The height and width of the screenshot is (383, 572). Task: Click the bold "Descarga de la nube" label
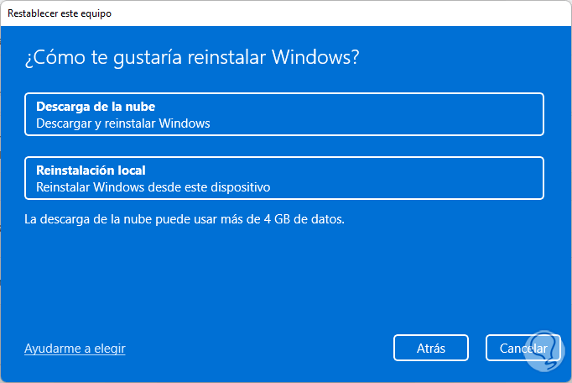click(96, 107)
